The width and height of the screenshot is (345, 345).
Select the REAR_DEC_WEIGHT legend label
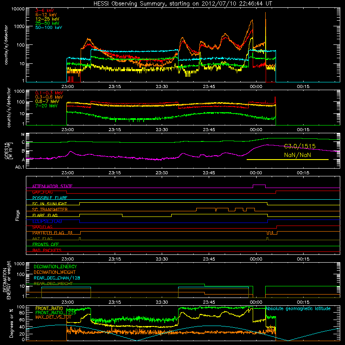[x=53, y=284]
